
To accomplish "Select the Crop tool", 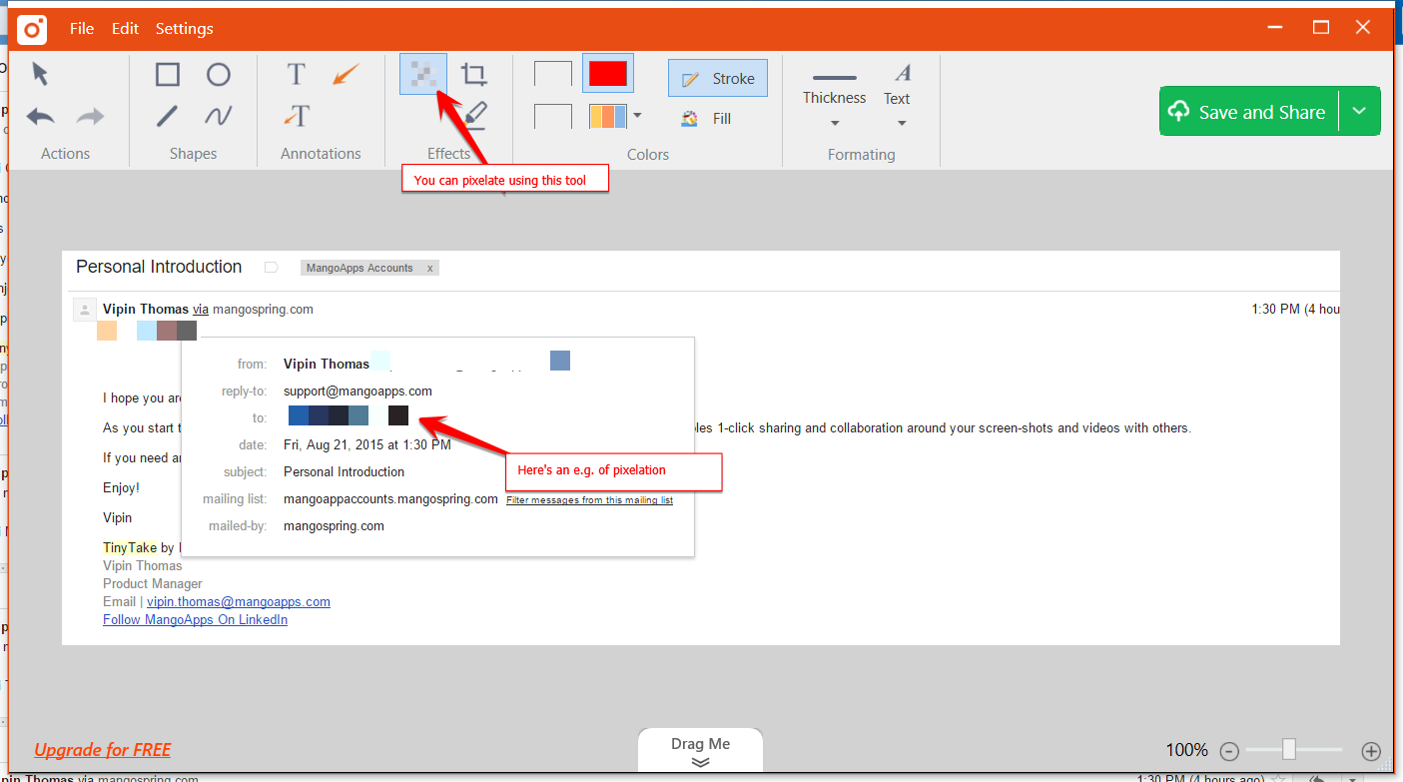I will click(x=474, y=74).
